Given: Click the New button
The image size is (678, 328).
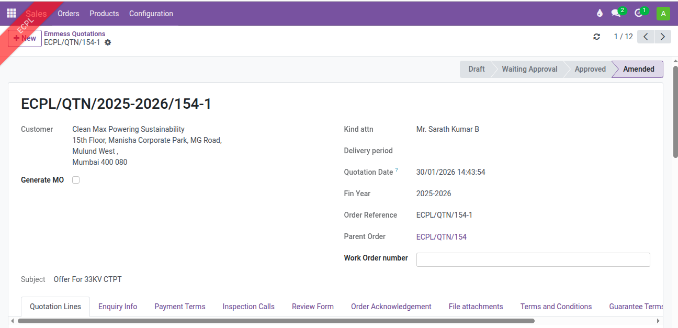Looking at the screenshot, I should (25, 38).
